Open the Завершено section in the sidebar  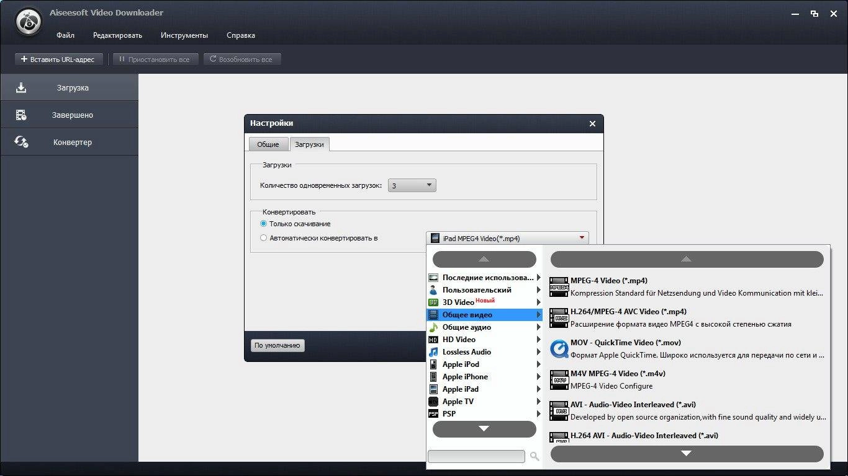pyautogui.click(x=69, y=115)
